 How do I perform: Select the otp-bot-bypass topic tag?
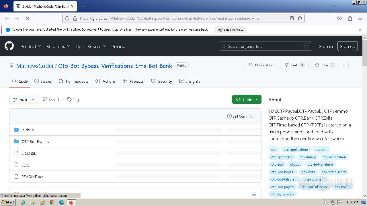[x=283, y=172]
